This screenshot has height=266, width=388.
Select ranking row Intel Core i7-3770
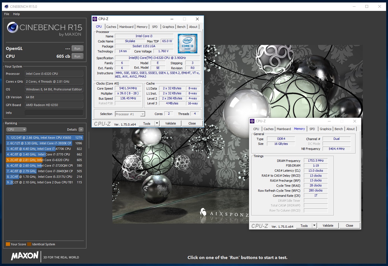(44, 154)
